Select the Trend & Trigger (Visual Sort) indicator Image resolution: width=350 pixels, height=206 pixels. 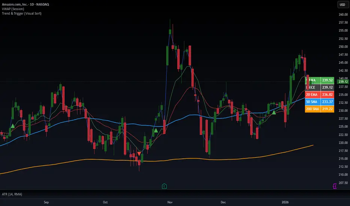click(x=22, y=13)
